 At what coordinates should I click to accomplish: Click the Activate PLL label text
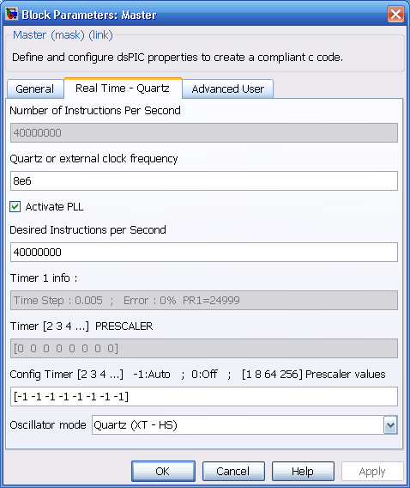point(54,207)
